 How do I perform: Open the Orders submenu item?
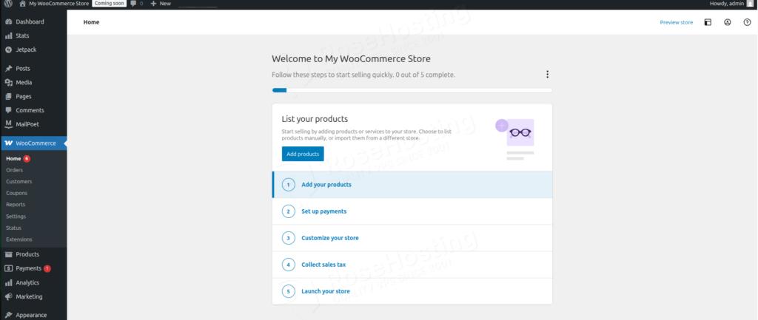click(x=15, y=170)
